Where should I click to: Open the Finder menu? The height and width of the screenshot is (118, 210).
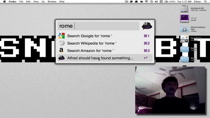[12, 2]
